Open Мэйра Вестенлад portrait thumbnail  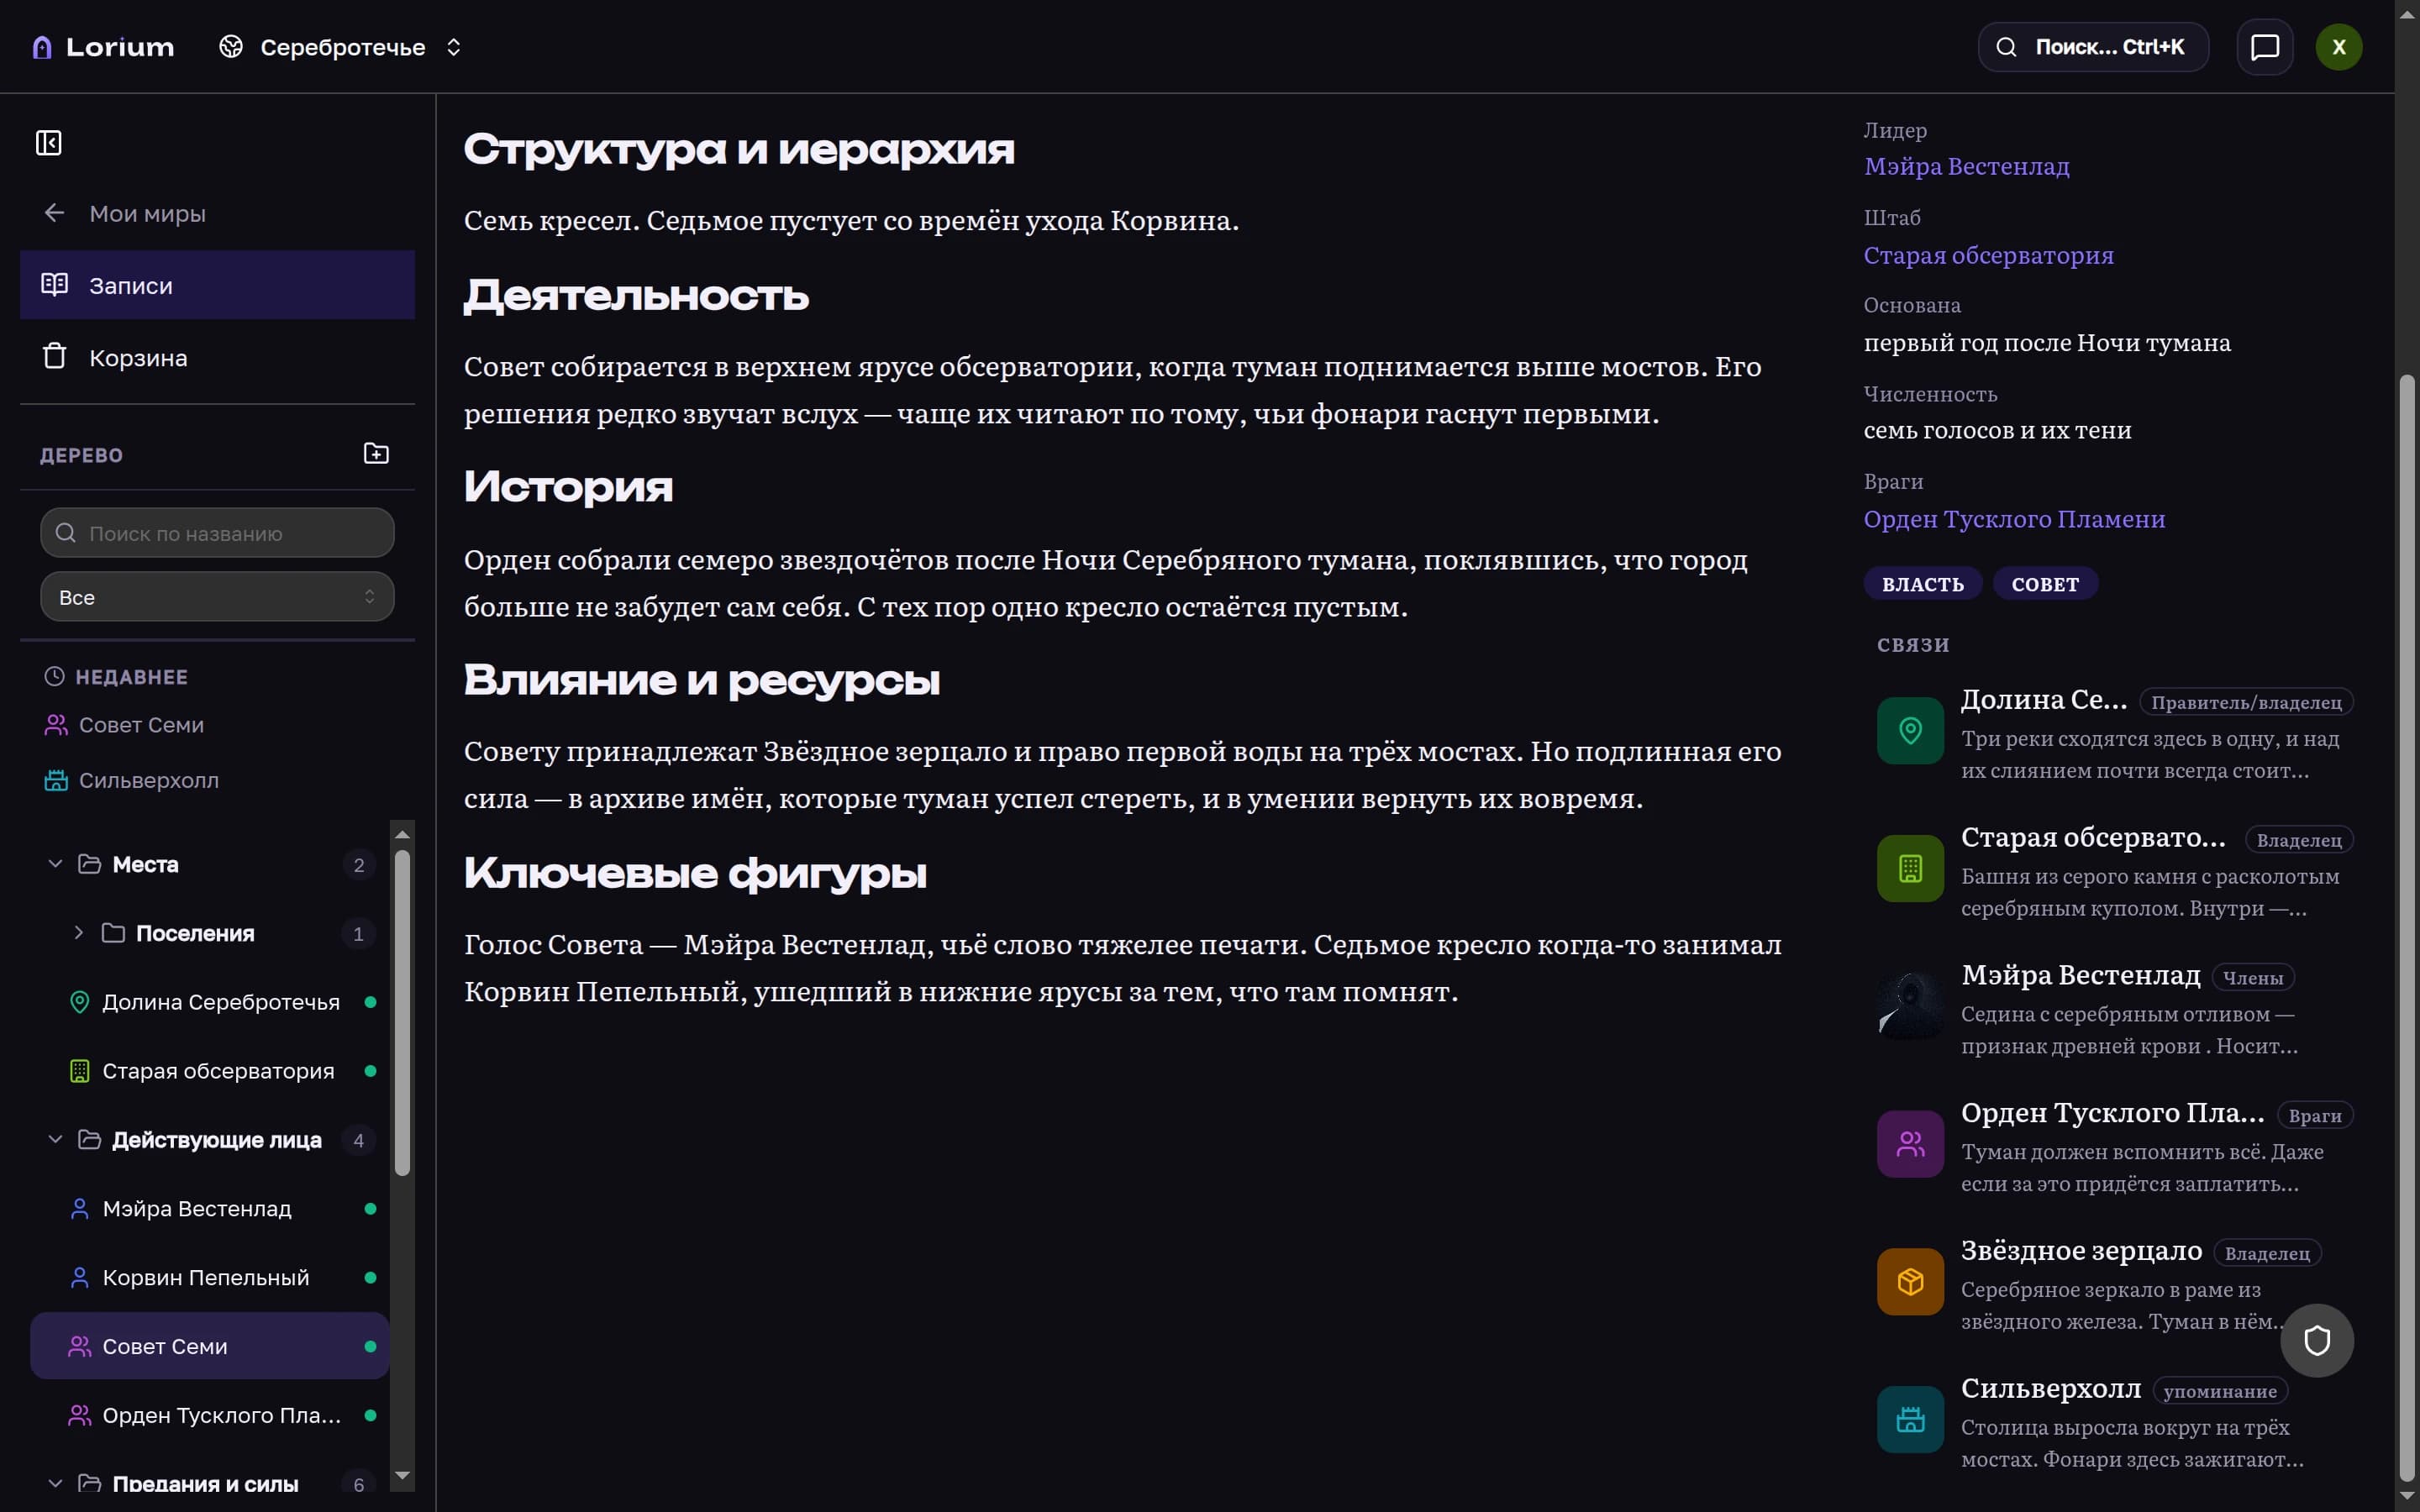[1910, 1006]
